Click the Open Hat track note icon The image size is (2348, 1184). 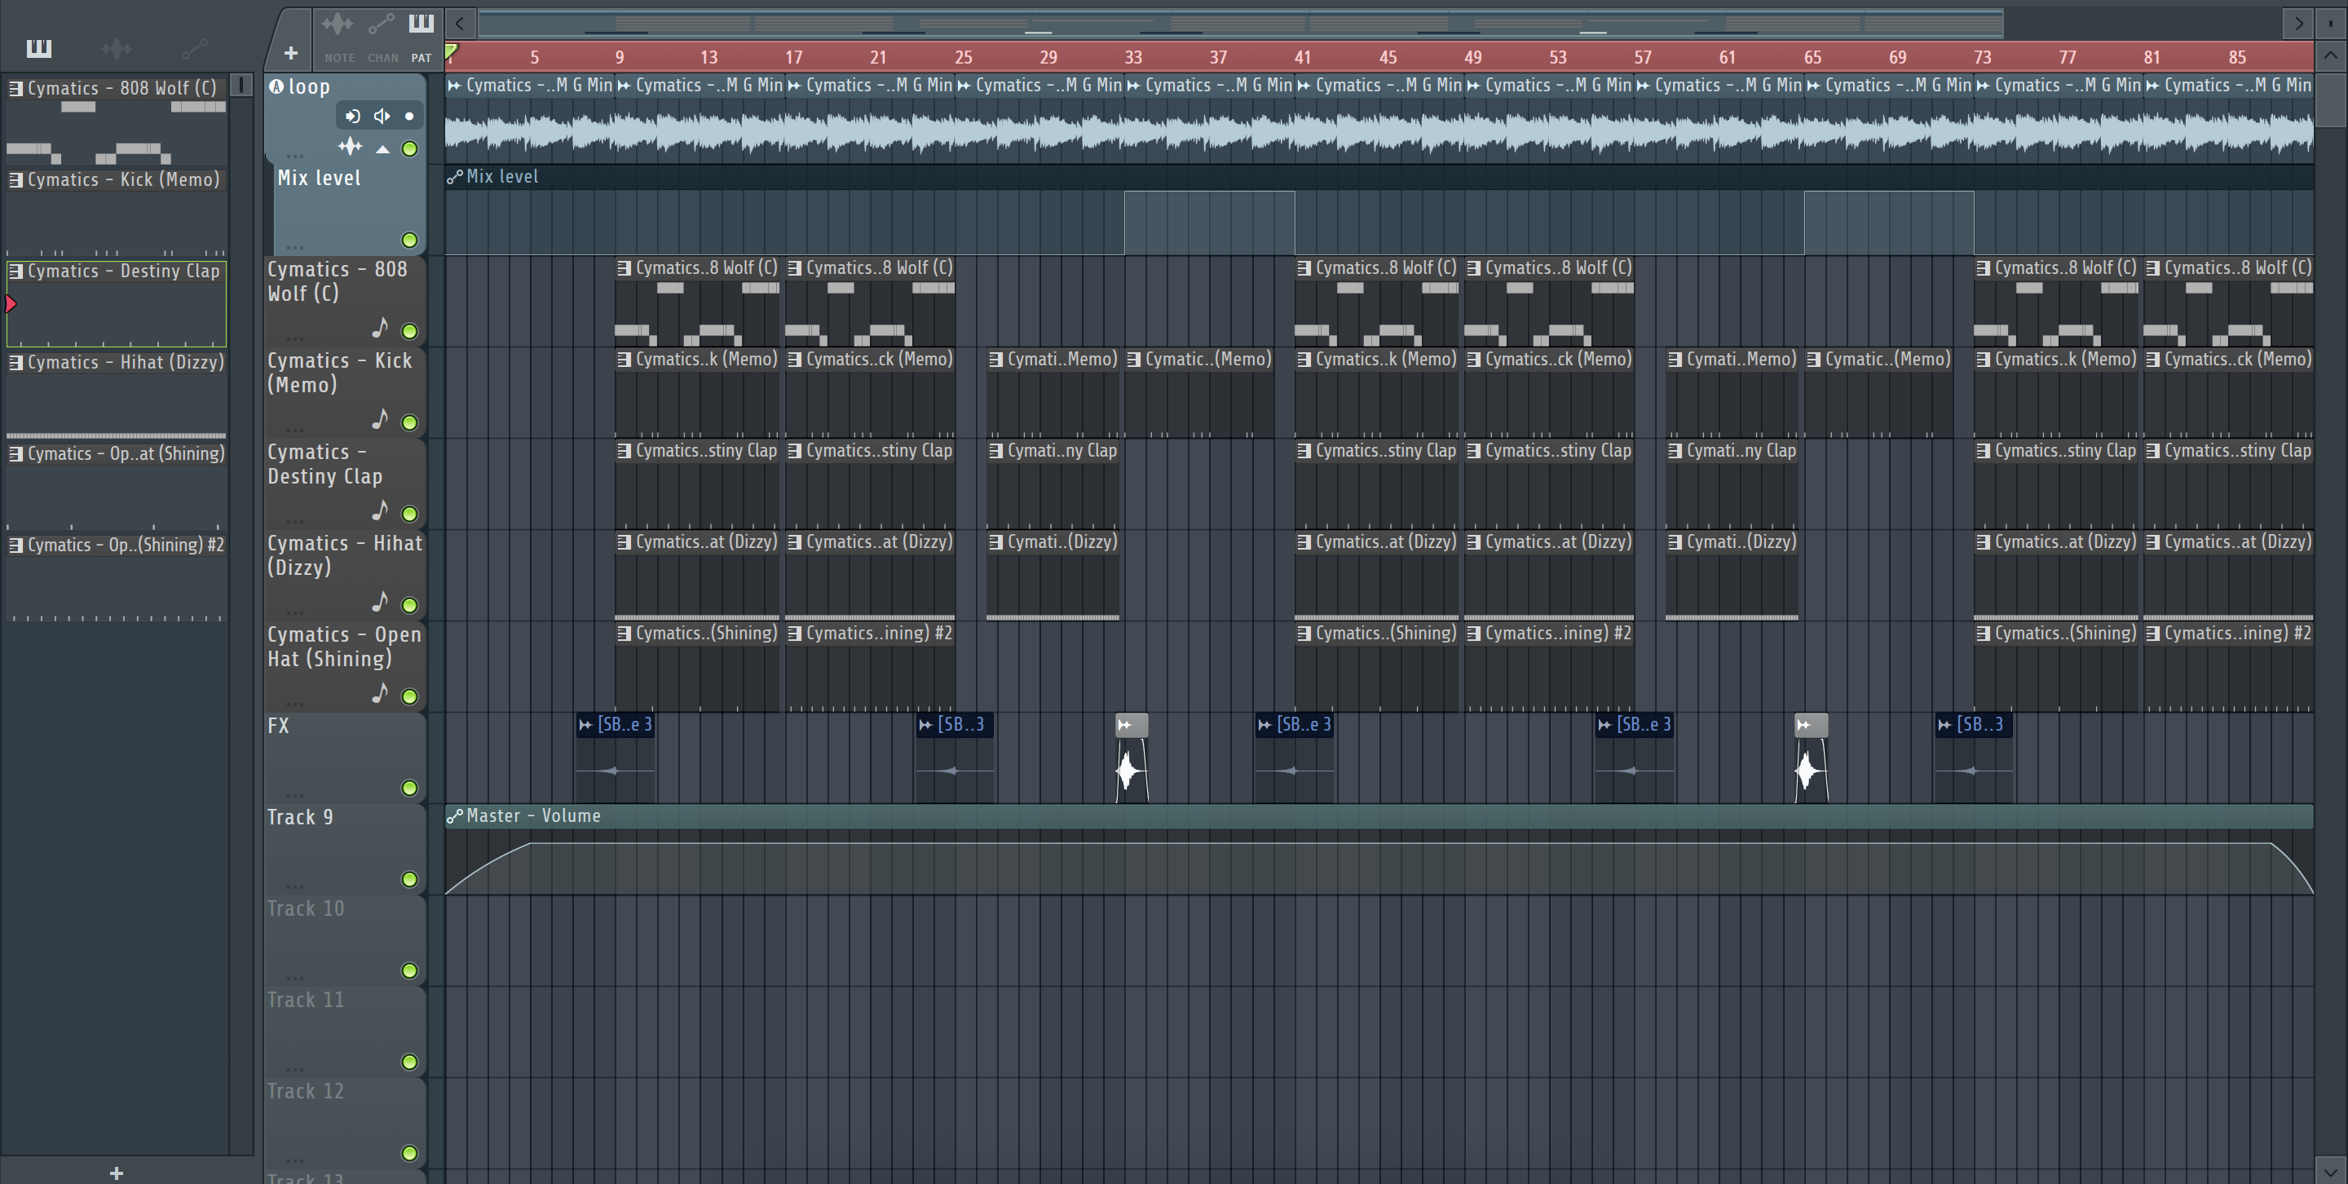(x=380, y=693)
